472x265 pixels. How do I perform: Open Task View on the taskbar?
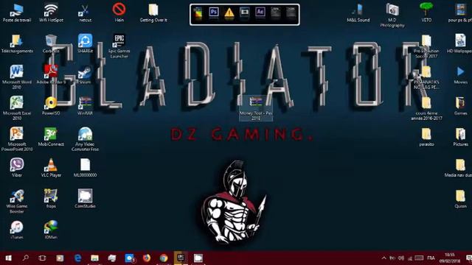[x=42, y=258]
